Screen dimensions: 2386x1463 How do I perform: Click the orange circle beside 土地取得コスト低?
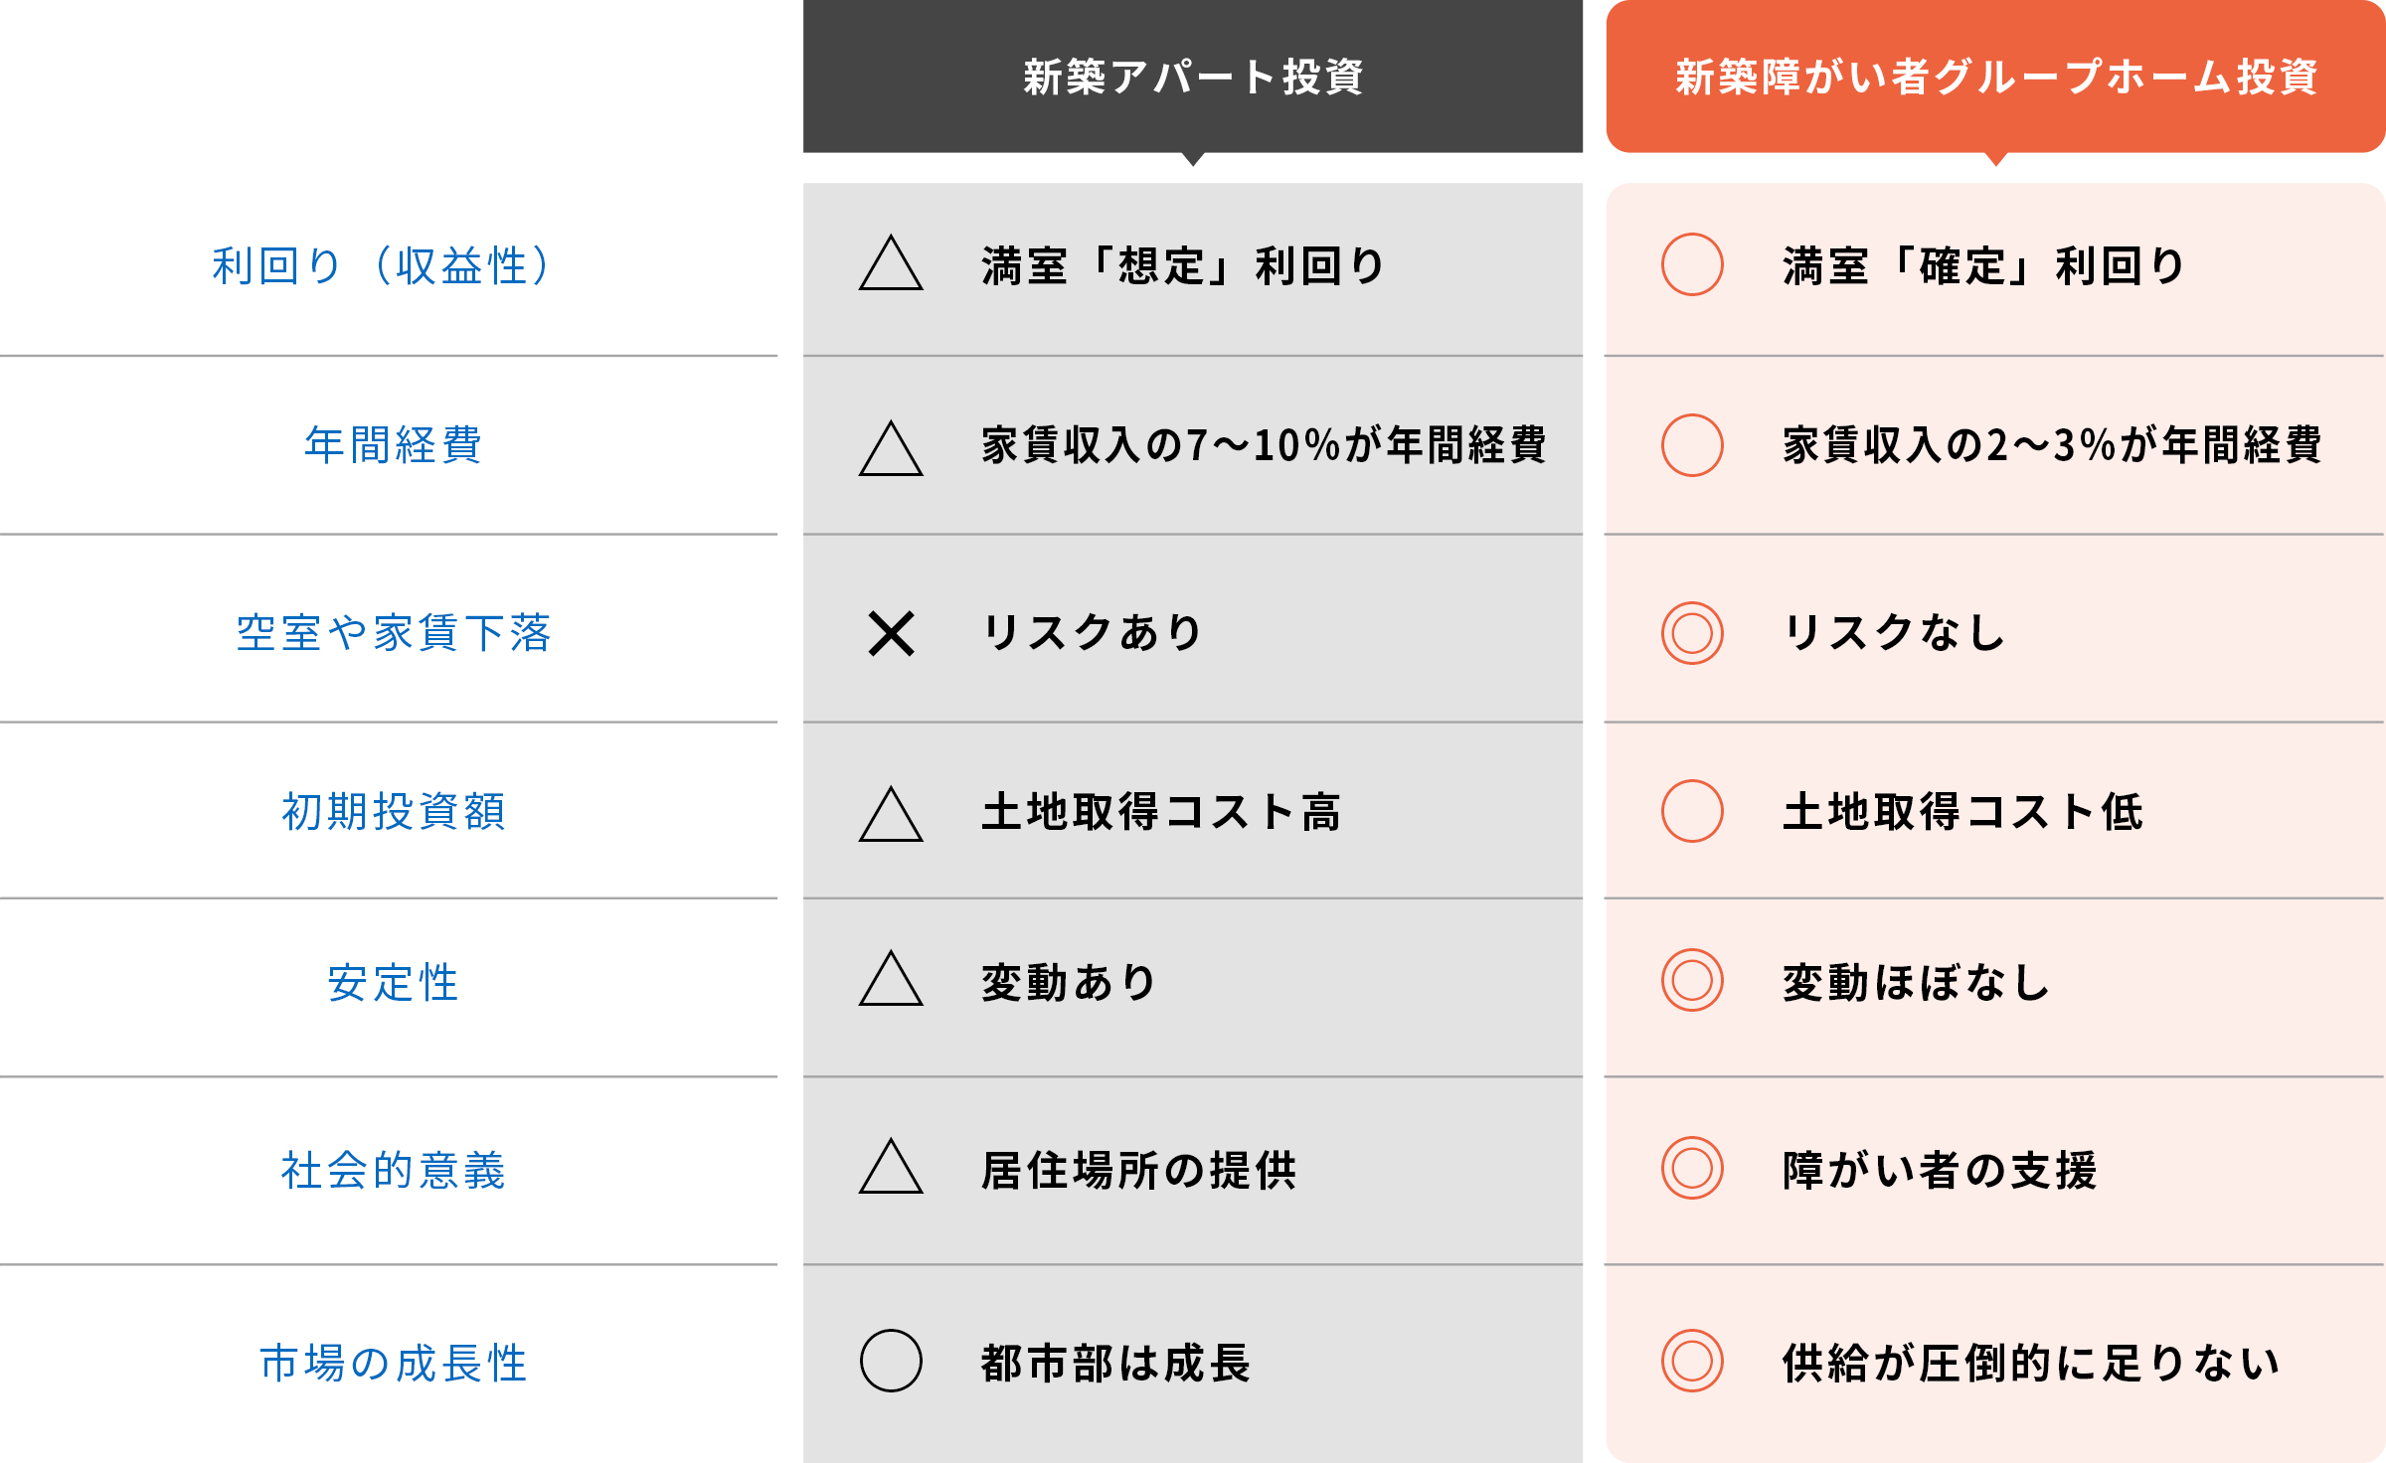coord(1692,811)
